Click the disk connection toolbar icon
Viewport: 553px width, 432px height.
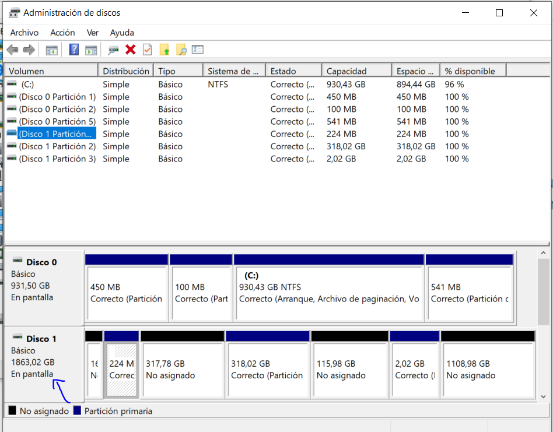click(113, 50)
